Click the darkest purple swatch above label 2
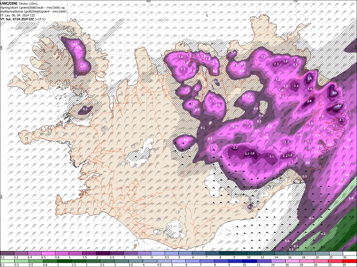 (x=103, y=253)
